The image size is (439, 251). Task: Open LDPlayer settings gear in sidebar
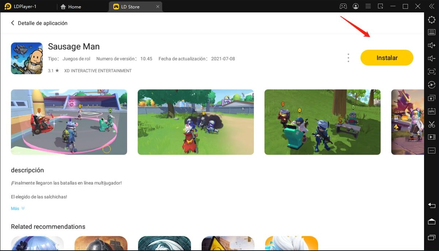(x=431, y=20)
